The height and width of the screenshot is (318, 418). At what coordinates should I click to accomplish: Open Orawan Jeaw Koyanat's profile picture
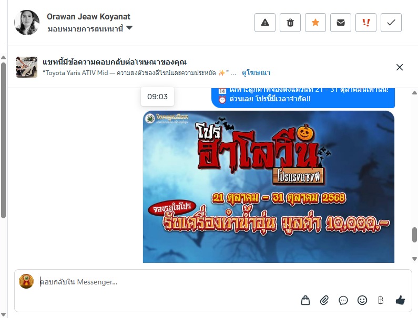tap(27, 23)
